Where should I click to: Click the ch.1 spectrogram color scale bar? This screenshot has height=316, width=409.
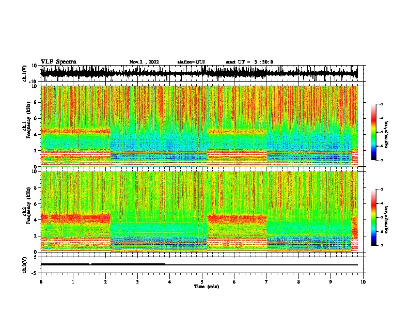pyautogui.click(x=374, y=132)
